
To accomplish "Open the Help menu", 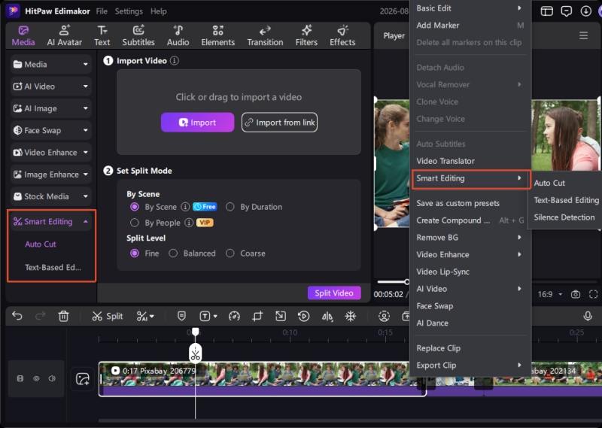I will tap(159, 11).
